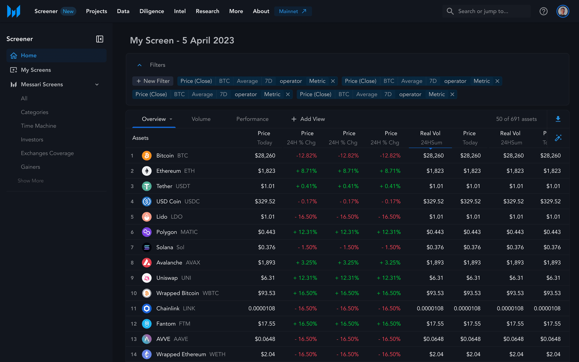Open Time Machine screen

point(38,126)
